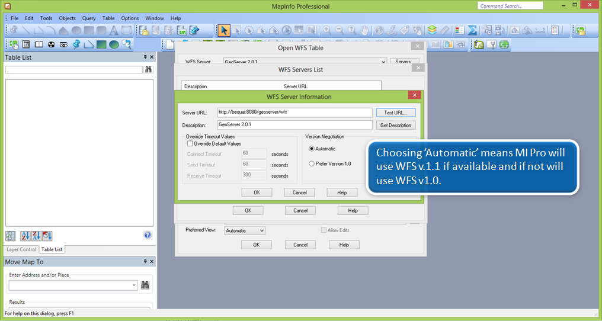Pick the Symbol pushpin drawing tool
The width and height of the screenshot is (602, 321).
click(x=14, y=30)
